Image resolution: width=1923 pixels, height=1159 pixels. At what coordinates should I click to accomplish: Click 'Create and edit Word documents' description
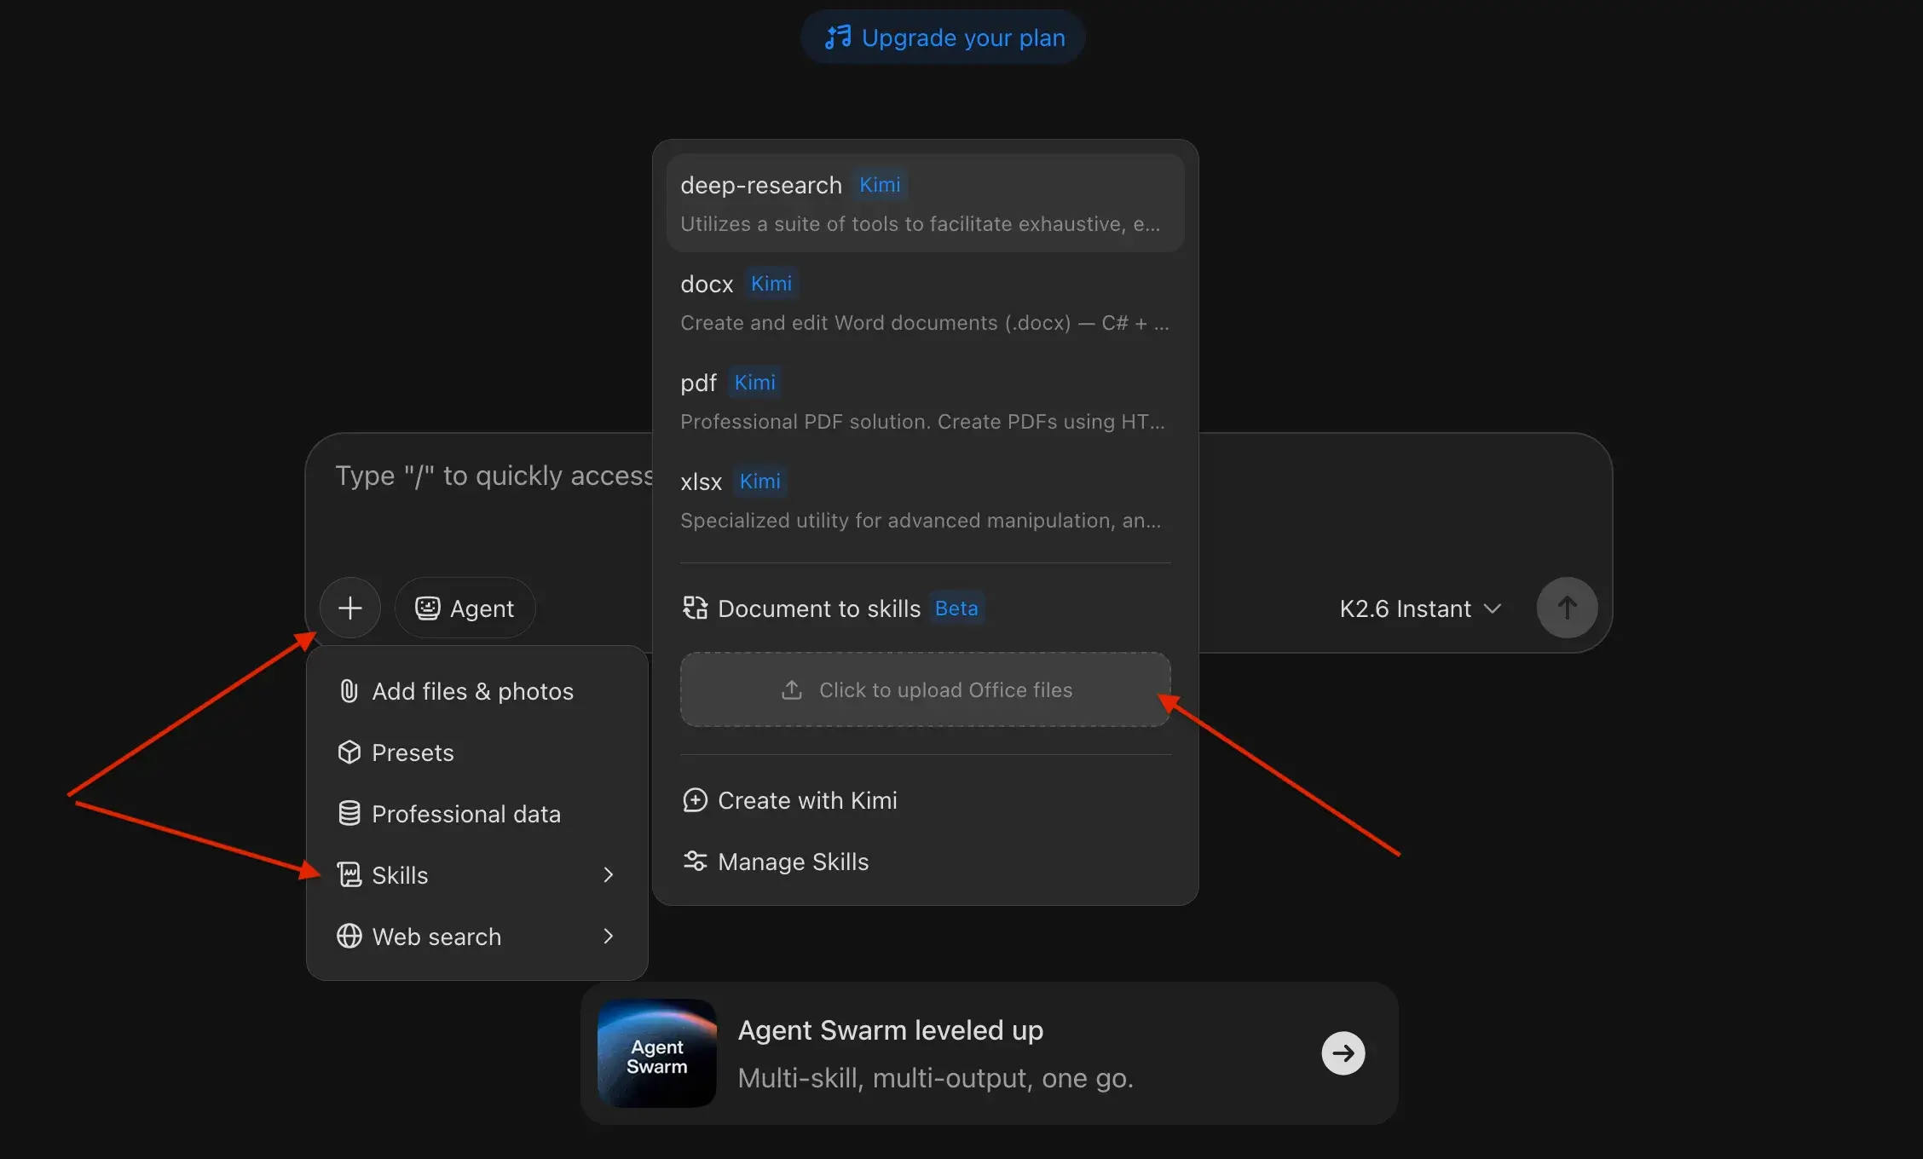pos(925,323)
